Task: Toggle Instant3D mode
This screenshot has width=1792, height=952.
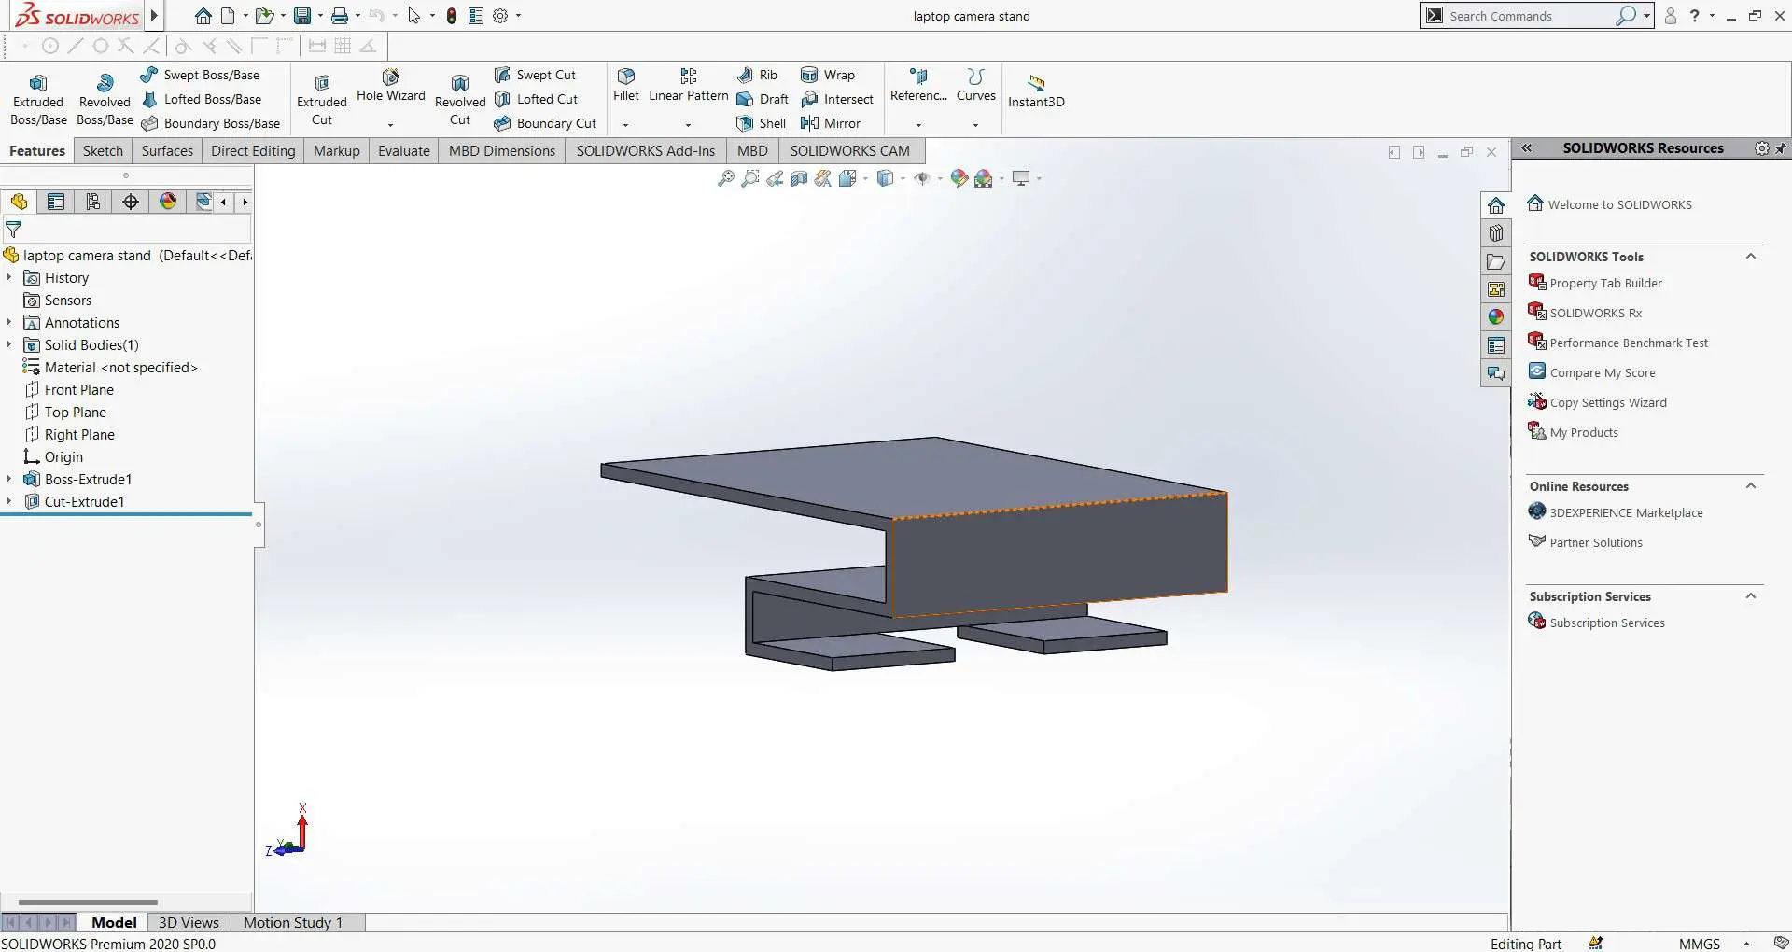Action: pyautogui.click(x=1036, y=91)
